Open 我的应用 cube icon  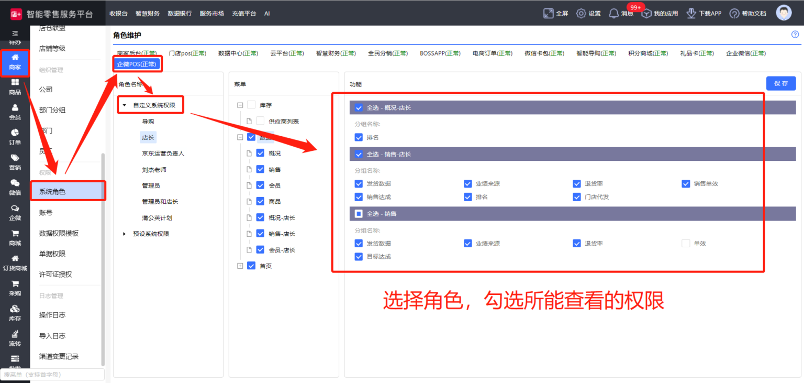[646, 14]
